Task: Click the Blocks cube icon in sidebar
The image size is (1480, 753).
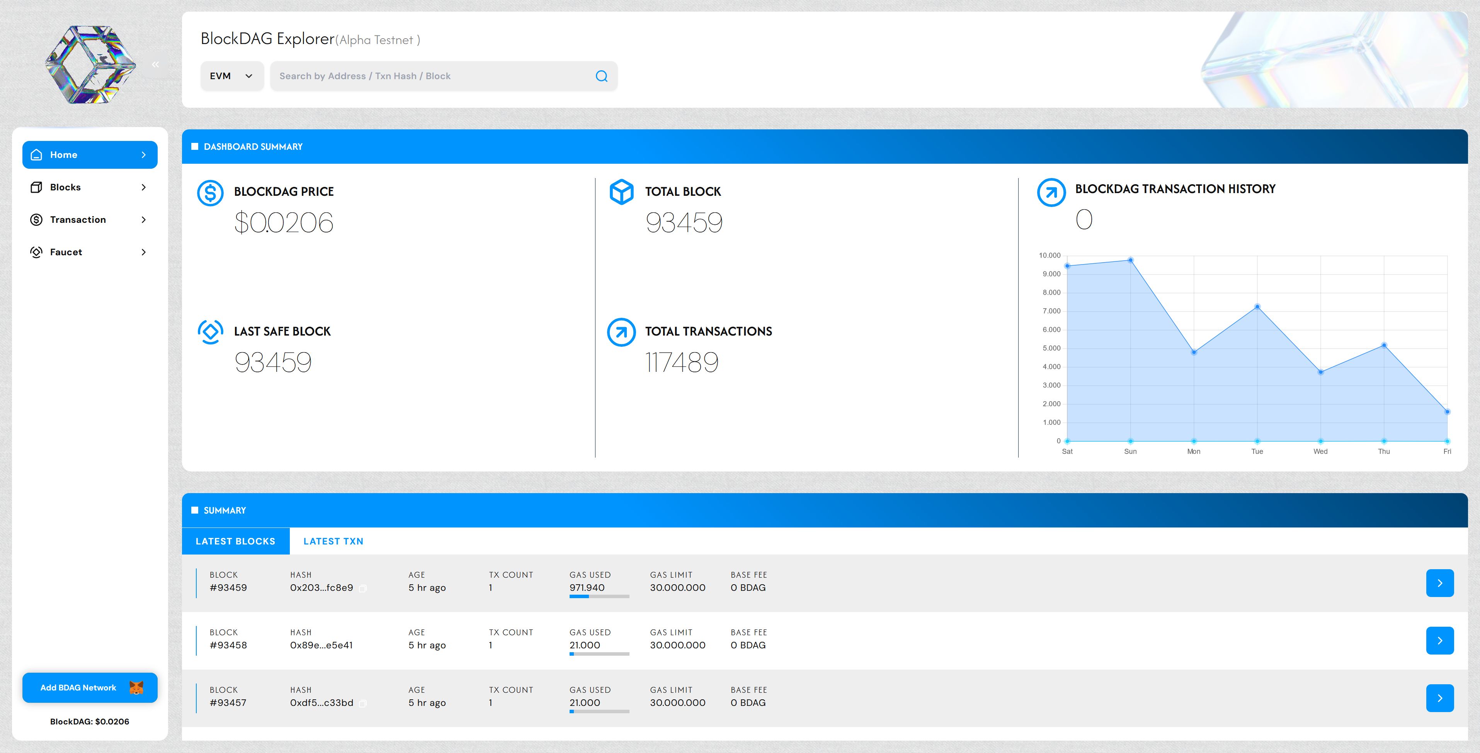Action: pyautogui.click(x=36, y=187)
